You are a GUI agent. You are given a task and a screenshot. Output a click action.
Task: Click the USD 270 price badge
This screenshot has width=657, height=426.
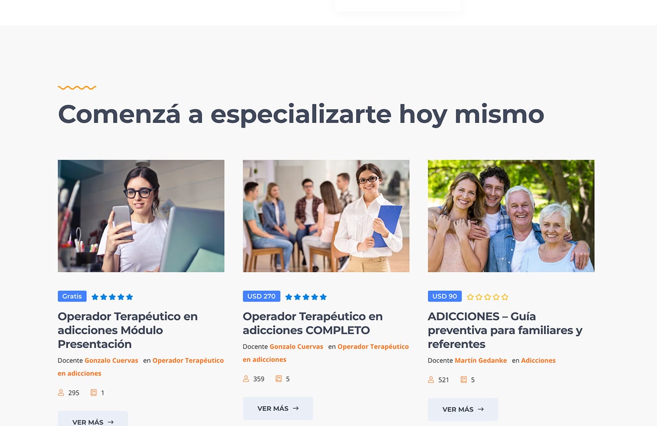[261, 296]
